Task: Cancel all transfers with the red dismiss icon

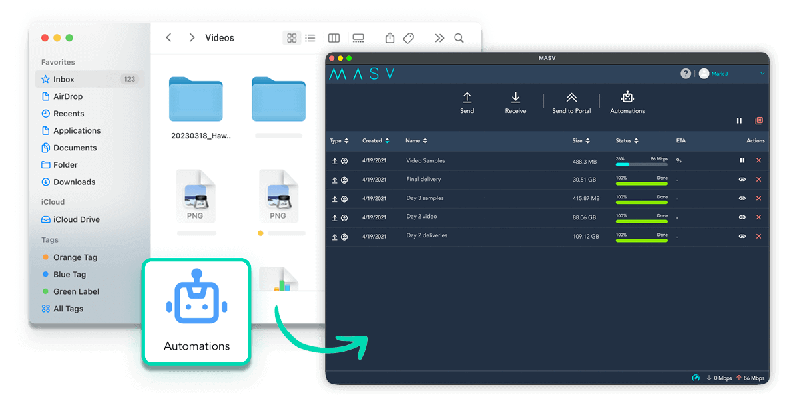Action: [x=759, y=121]
